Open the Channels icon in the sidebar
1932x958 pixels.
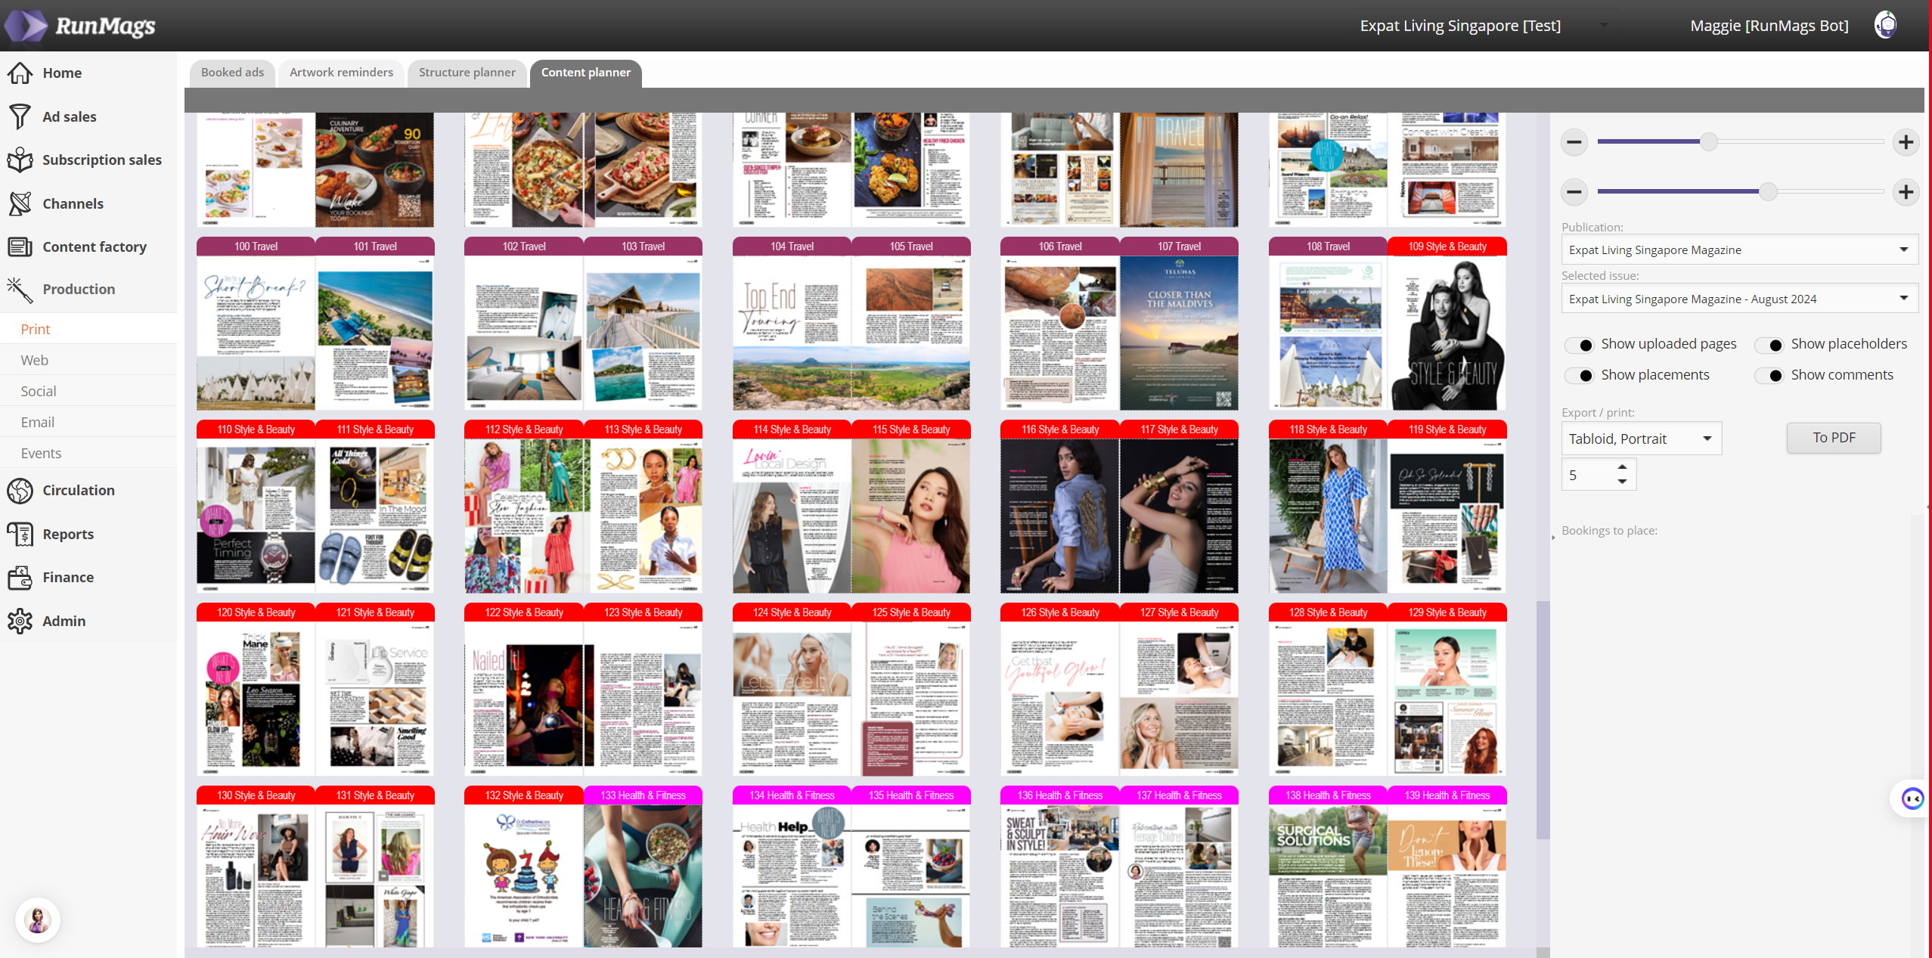pyautogui.click(x=20, y=203)
